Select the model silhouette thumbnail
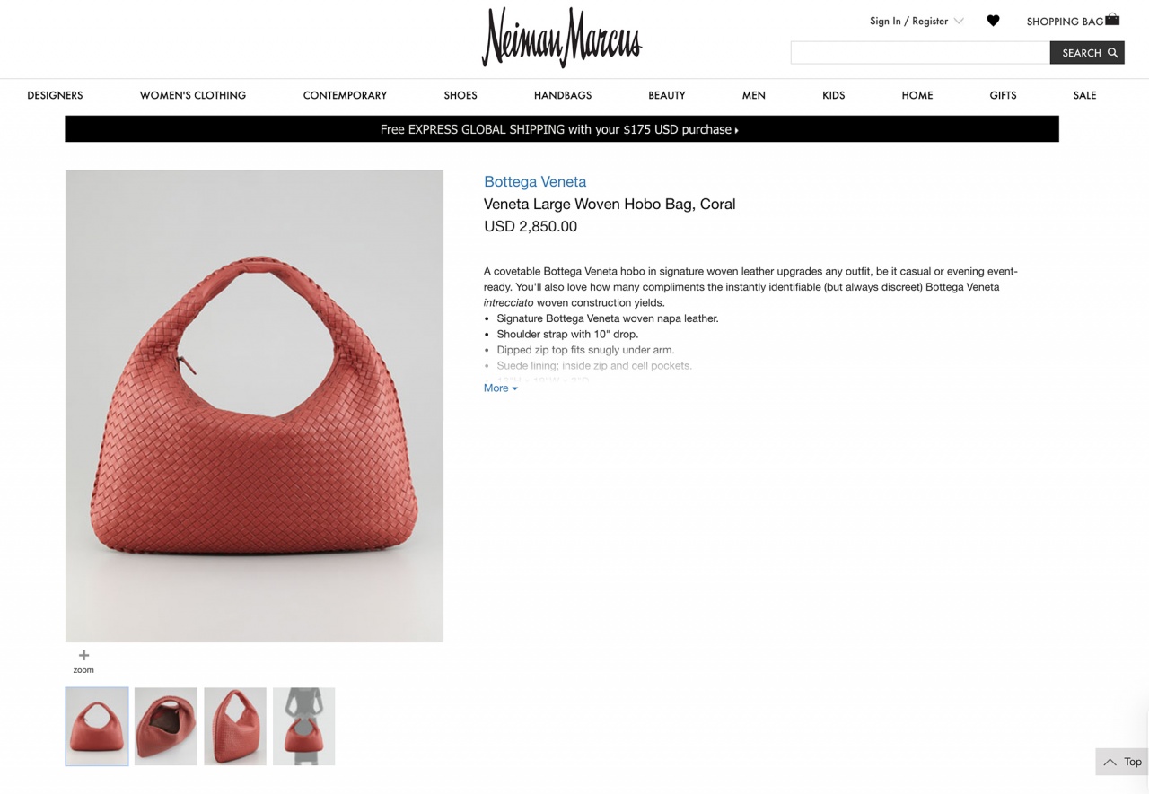The width and height of the screenshot is (1149, 794). tap(304, 727)
